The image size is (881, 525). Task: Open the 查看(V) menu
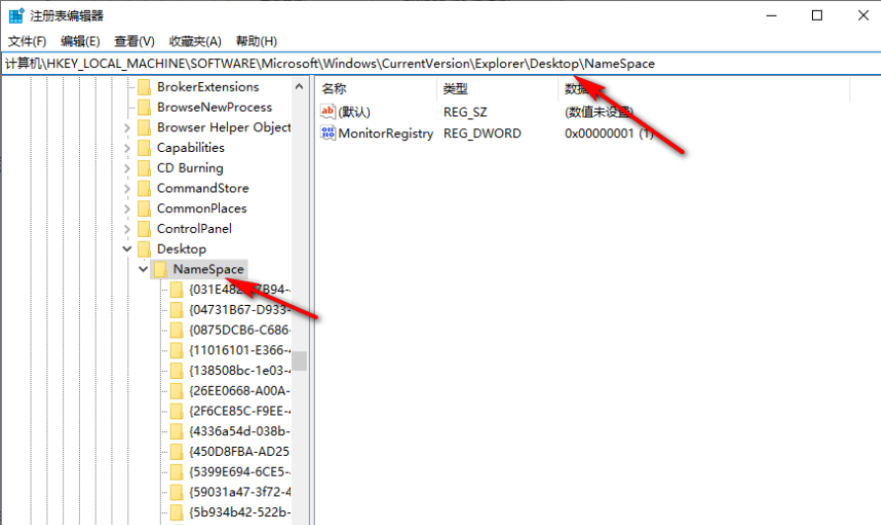[134, 41]
